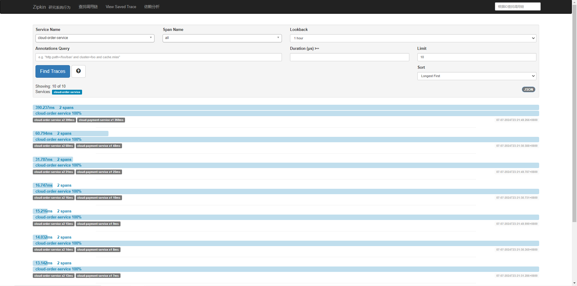This screenshot has width=577, height=286.
Task: Click the Find Traces button
Action: click(53, 71)
